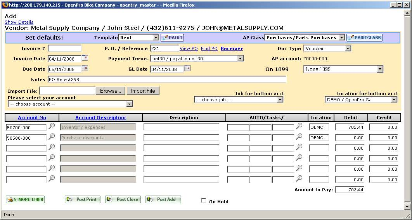
Task: Click task lookup magnifier on Inventory expenses row
Action: coord(299,126)
